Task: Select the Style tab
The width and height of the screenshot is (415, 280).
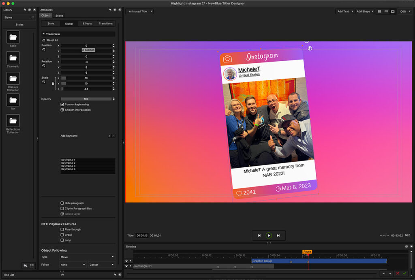Action: [x=51, y=24]
